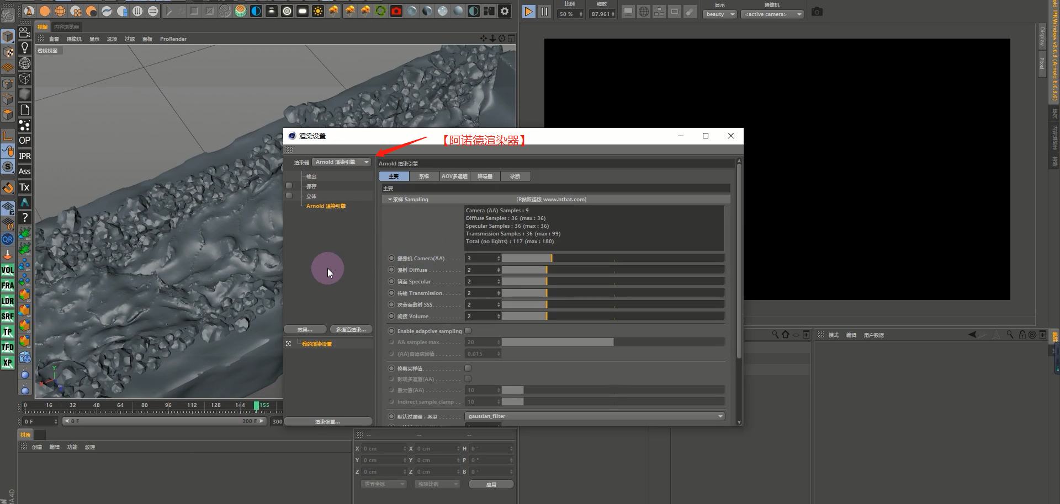Open the active camera dropdown

pos(772,14)
